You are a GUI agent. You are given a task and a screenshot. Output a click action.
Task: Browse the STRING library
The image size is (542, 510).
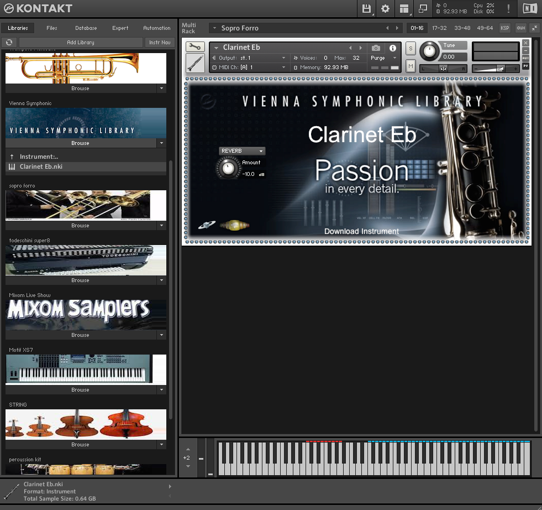pos(81,445)
